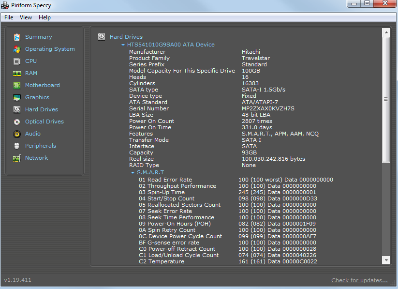Select Hard Drives in the sidebar
Viewport: 398px width, 289px height.
point(42,109)
